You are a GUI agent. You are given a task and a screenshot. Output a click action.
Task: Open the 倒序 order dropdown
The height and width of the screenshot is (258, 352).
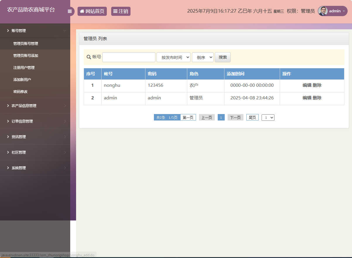click(202, 57)
